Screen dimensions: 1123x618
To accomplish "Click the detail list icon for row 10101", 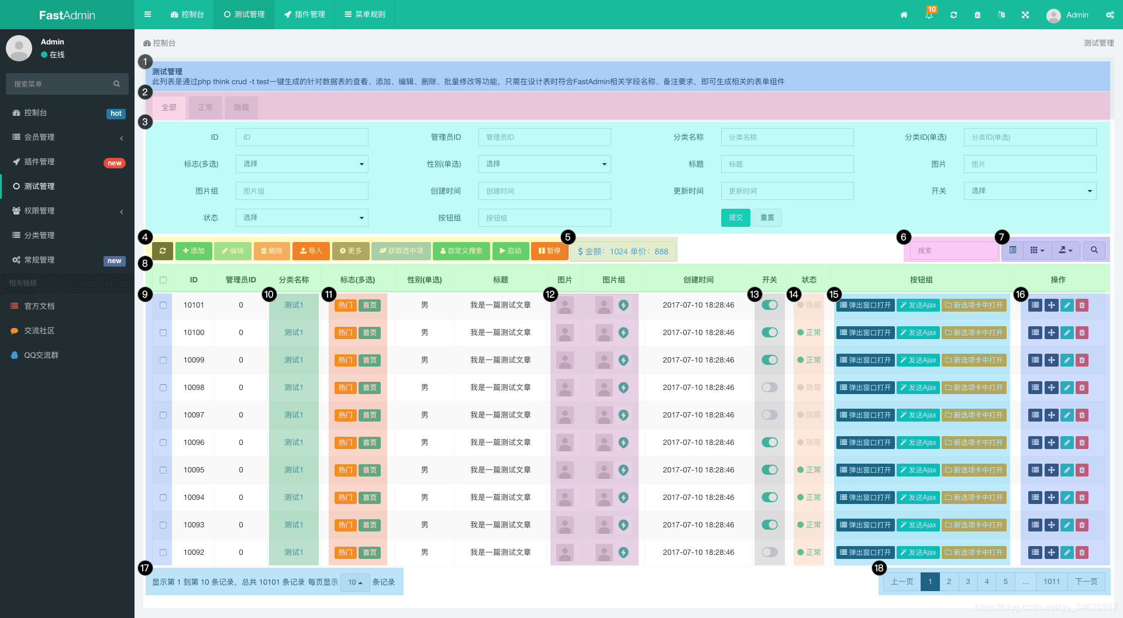I will (1035, 305).
